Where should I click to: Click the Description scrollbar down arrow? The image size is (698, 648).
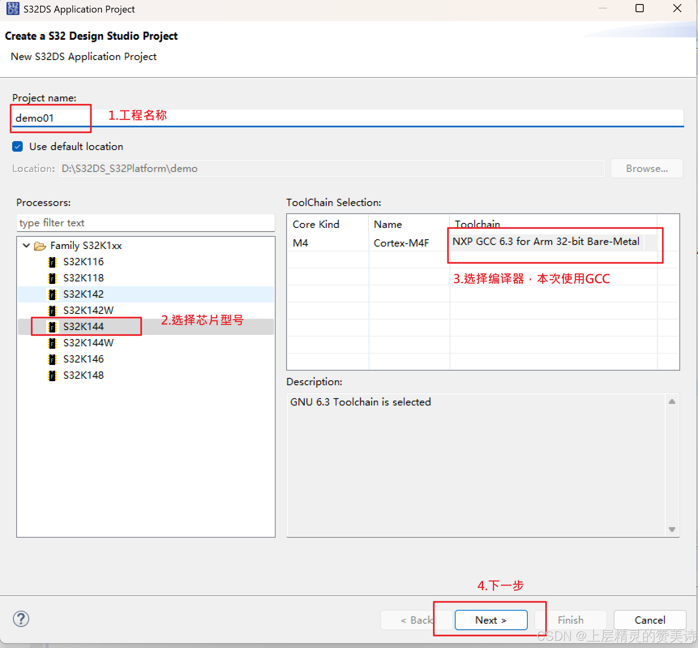pos(672,530)
